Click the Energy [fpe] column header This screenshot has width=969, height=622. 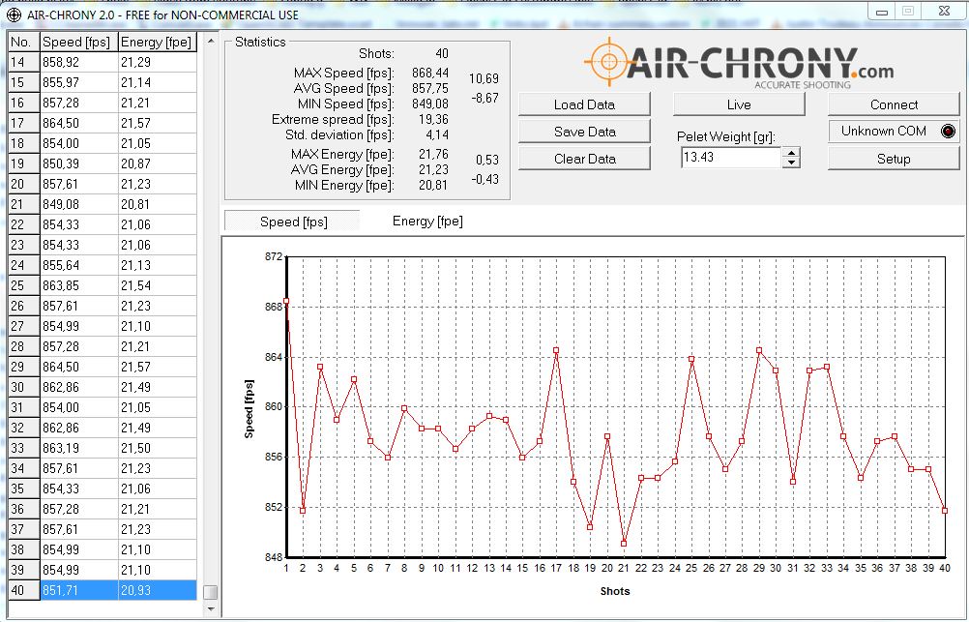pyautogui.click(x=157, y=42)
